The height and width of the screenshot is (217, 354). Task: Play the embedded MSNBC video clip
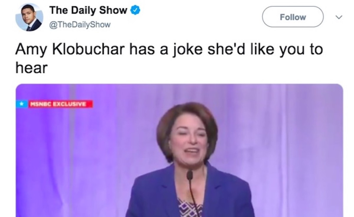179,150
